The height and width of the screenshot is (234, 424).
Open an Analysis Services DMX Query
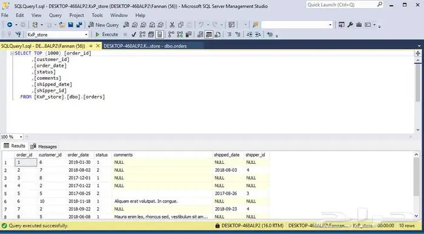point(144,25)
